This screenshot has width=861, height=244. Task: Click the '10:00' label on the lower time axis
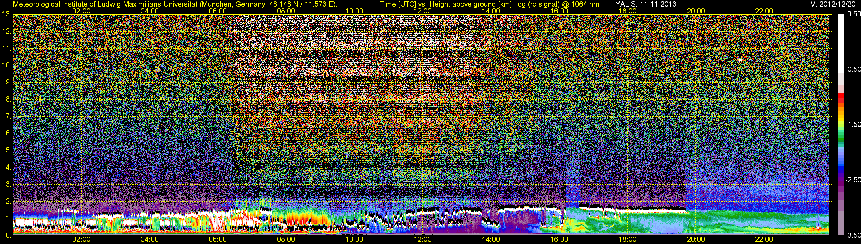[354, 239]
